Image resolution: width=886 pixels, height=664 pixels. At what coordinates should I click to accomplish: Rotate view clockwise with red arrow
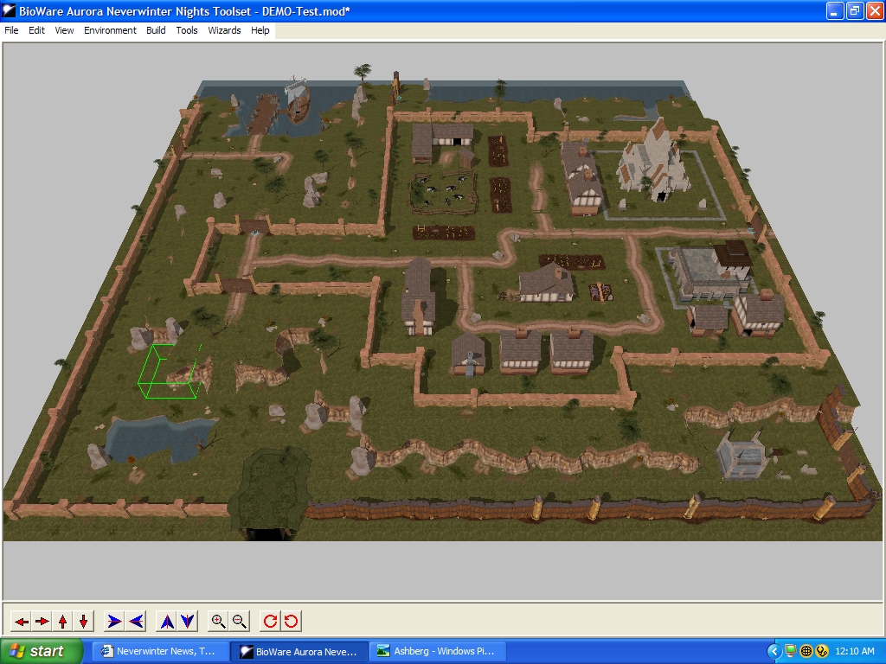[x=270, y=621]
